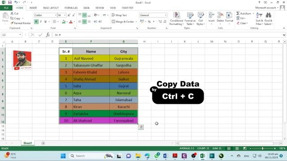Switch to Page Layout view in status bar
Viewport: 287px width, 161px height.
(x=237, y=148)
